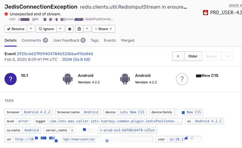This screenshot has width=242, height=148.
Task: Open the Resolve dropdown arrow
Action: pos(31,28)
